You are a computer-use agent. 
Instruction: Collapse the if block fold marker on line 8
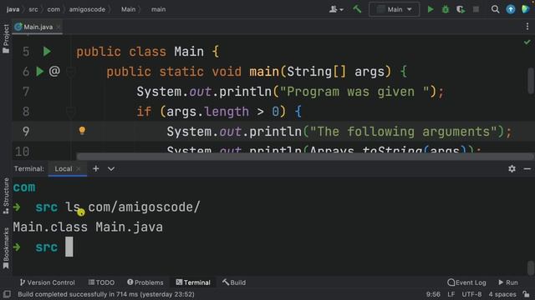[x=70, y=112]
